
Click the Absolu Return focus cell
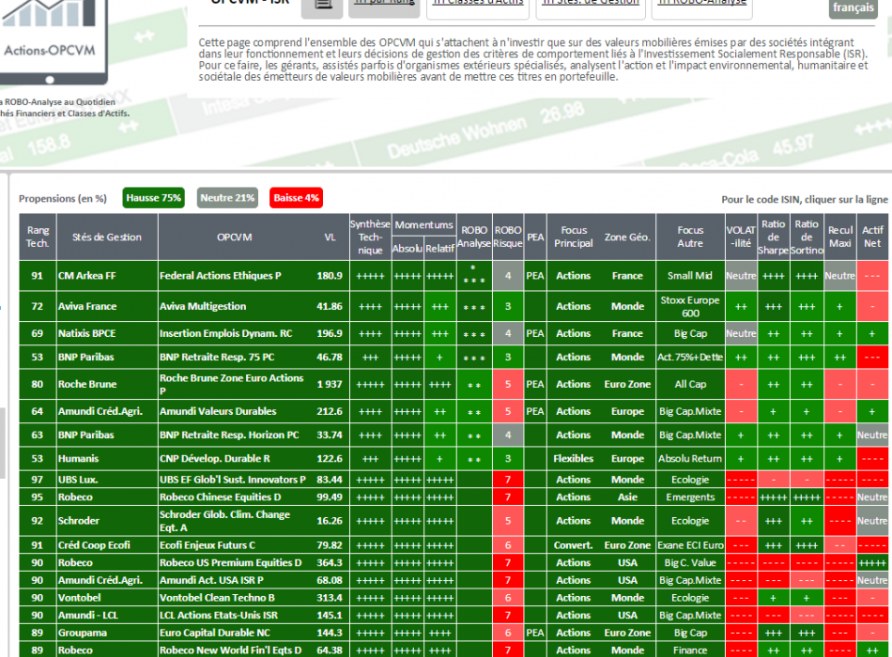click(x=690, y=458)
